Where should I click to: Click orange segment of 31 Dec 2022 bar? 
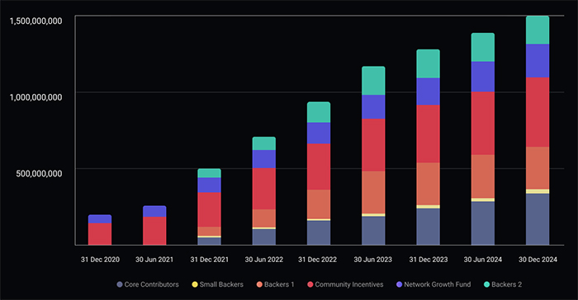[x=319, y=204]
